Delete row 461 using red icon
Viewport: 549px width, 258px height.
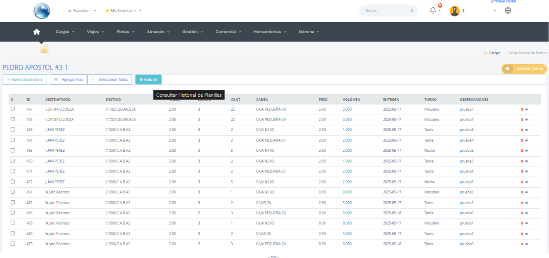(522, 192)
